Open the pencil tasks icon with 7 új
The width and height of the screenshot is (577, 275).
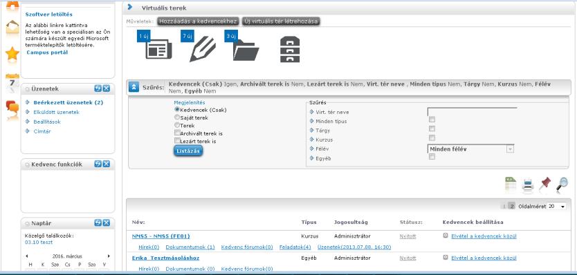(199, 46)
